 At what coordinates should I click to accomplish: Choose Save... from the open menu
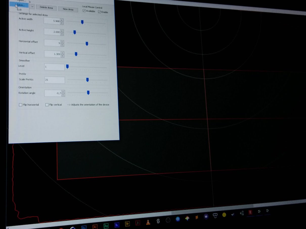pos(20,5)
